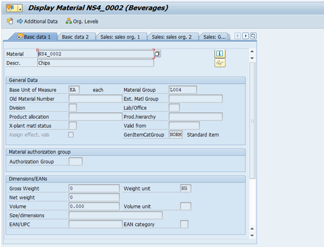Click the Volume unit field
This screenshot has width=324, height=247.
(186, 206)
